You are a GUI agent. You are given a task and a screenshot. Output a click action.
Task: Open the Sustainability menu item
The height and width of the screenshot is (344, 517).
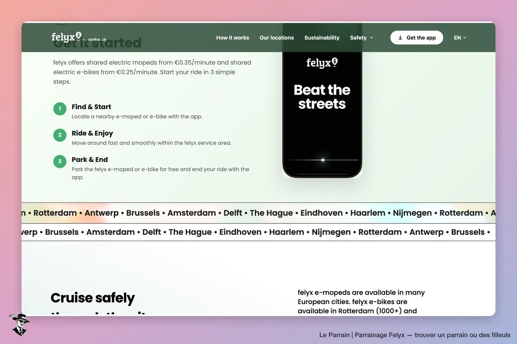tap(322, 38)
